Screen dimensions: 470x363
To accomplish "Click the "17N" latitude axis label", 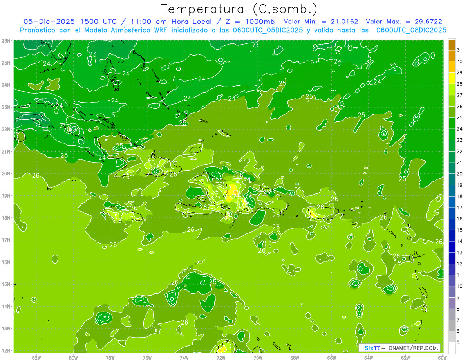I will tap(6, 240).
